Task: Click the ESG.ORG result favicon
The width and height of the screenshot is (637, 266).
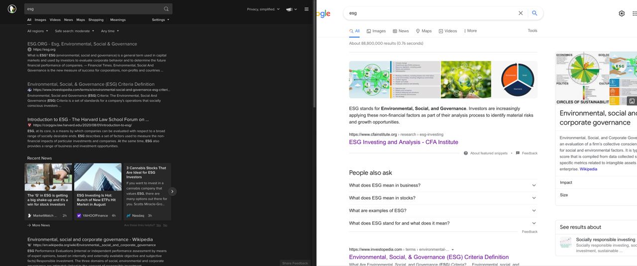Action: pos(29,50)
